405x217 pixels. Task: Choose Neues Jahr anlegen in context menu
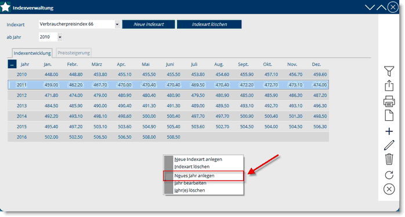click(194, 175)
